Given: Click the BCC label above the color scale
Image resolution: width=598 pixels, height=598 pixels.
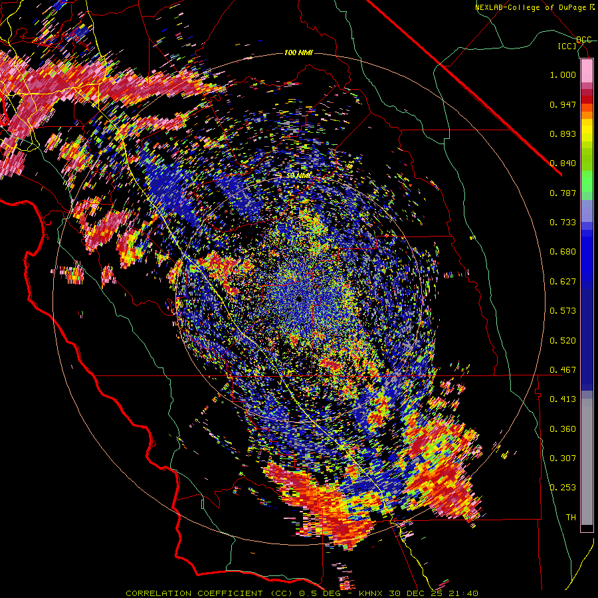Looking at the screenshot, I should [x=584, y=40].
